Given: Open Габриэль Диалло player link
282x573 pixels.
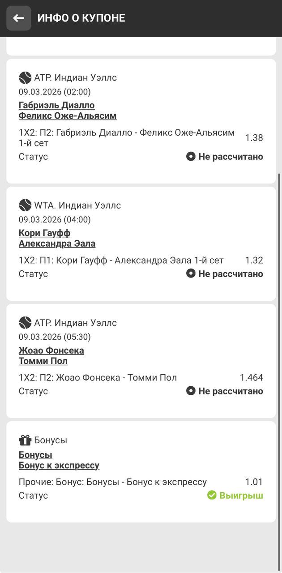Looking at the screenshot, I should coord(57,105).
